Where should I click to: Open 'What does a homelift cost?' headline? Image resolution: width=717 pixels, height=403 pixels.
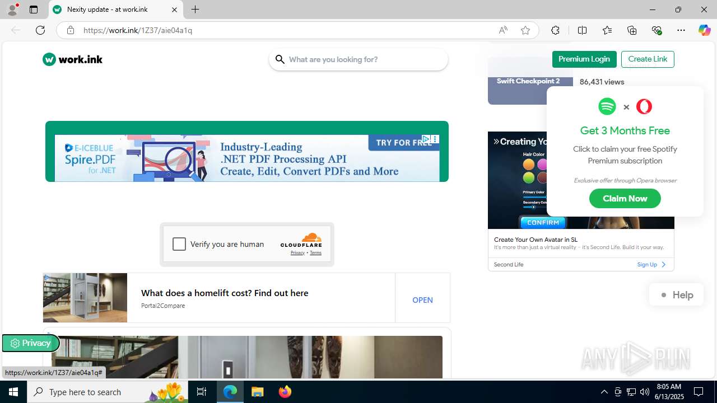click(225, 293)
